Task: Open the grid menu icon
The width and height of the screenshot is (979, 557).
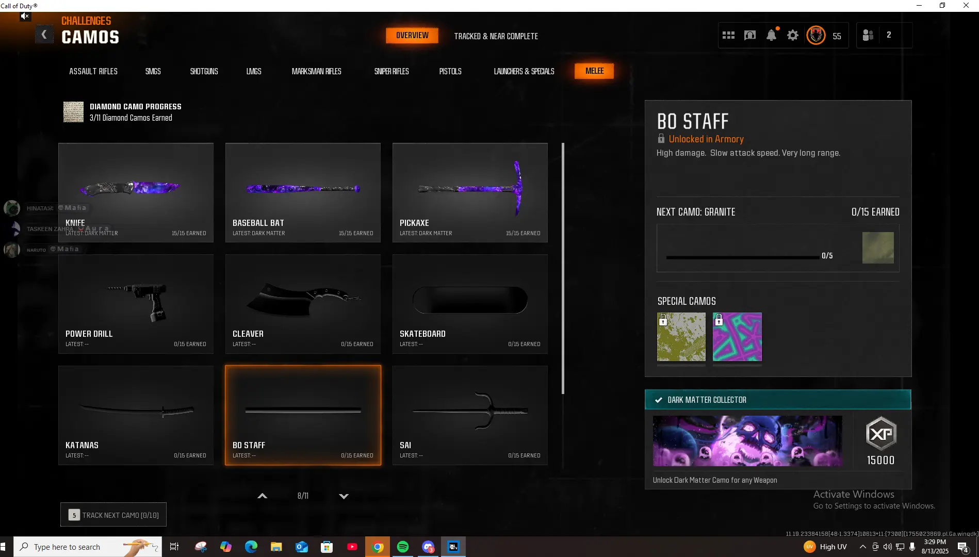Action: (x=728, y=36)
